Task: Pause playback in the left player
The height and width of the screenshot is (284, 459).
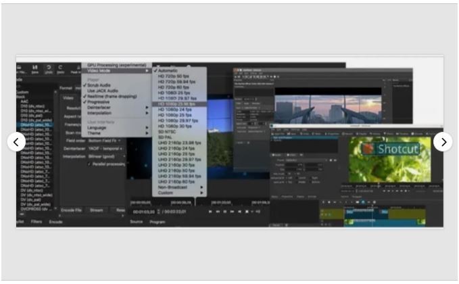Action: (x=225, y=212)
